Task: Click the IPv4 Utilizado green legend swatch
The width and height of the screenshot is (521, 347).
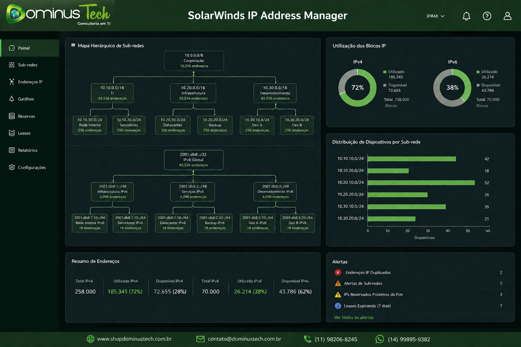Action: (385, 72)
